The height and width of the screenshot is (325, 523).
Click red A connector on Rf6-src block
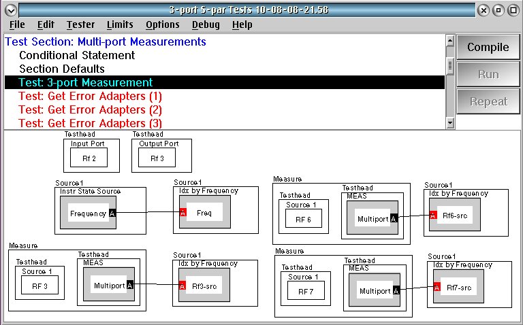pos(433,215)
